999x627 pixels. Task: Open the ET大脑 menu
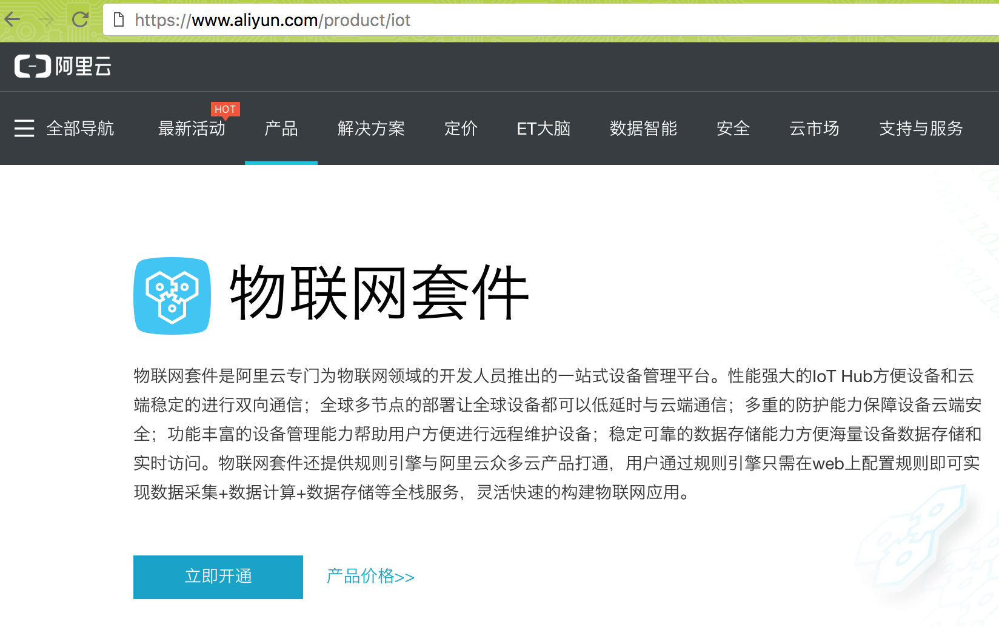tap(543, 129)
